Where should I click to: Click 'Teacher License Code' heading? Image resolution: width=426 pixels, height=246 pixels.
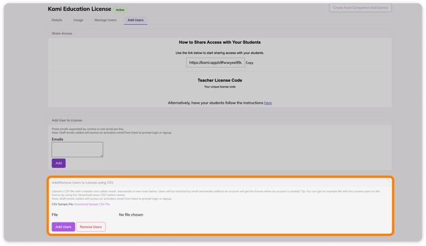click(220, 81)
